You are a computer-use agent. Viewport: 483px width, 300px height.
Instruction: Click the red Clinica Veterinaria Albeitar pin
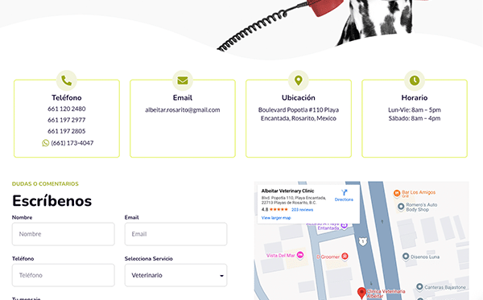[x=361, y=293]
